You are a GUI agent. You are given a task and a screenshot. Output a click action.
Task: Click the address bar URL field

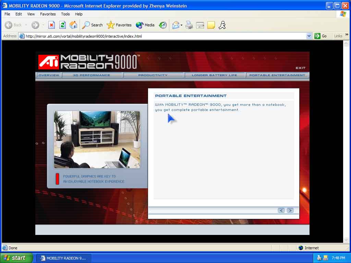coord(166,36)
